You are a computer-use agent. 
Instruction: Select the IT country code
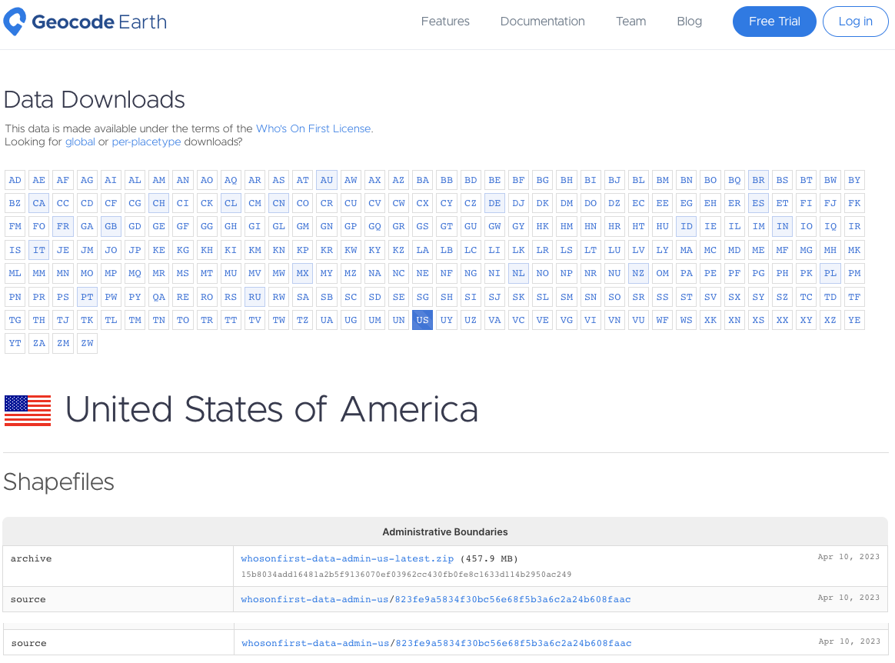38,250
